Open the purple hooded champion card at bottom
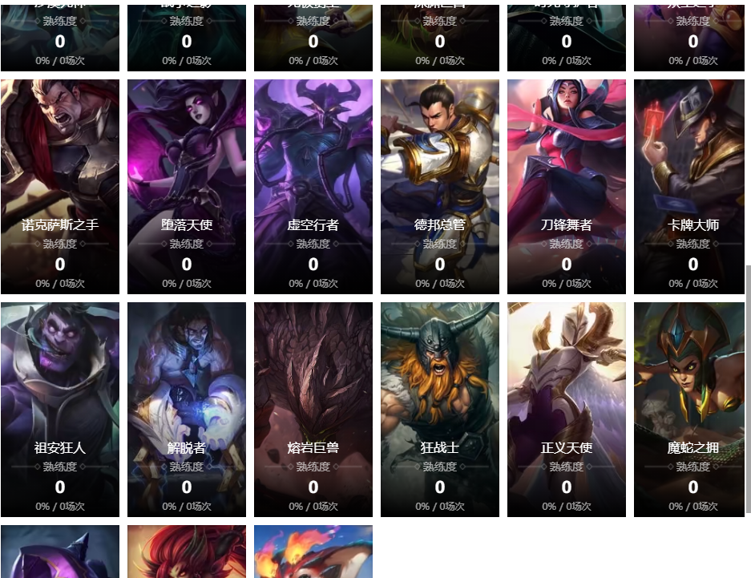Viewport: 751px width, 578px height. click(x=60, y=552)
